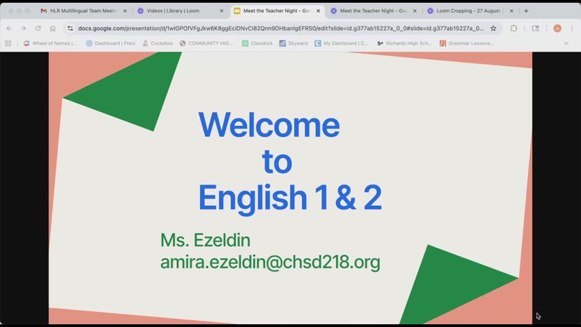The width and height of the screenshot is (581, 327).
Task: Open the Chrome extensions puzzle icon
Action: [514, 29]
